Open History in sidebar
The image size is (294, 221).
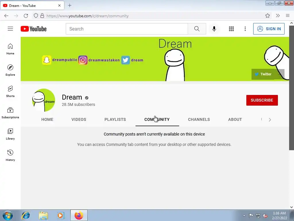point(10,156)
